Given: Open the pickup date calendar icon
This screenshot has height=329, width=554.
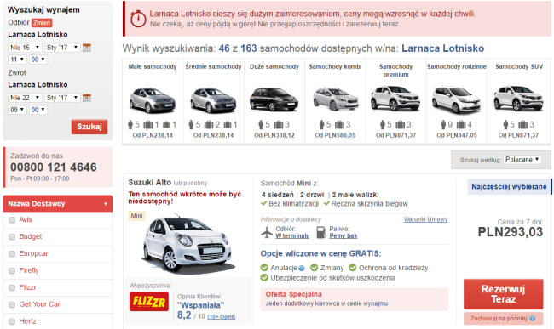Looking at the screenshot, I should 87,48.
